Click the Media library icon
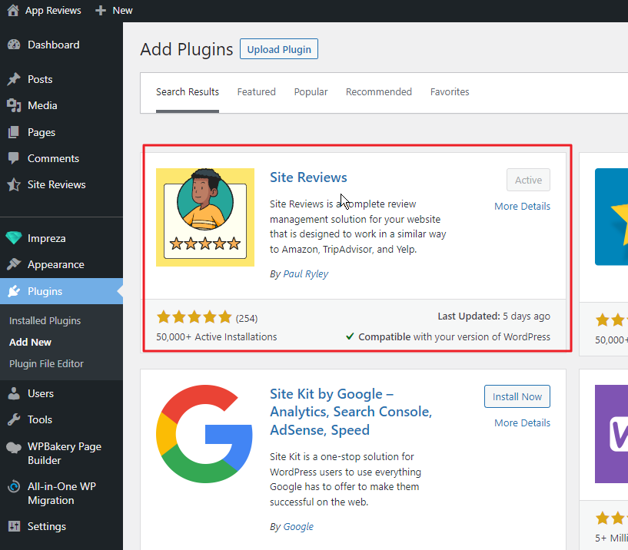Image resolution: width=628 pixels, height=550 pixels. [x=14, y=106]
